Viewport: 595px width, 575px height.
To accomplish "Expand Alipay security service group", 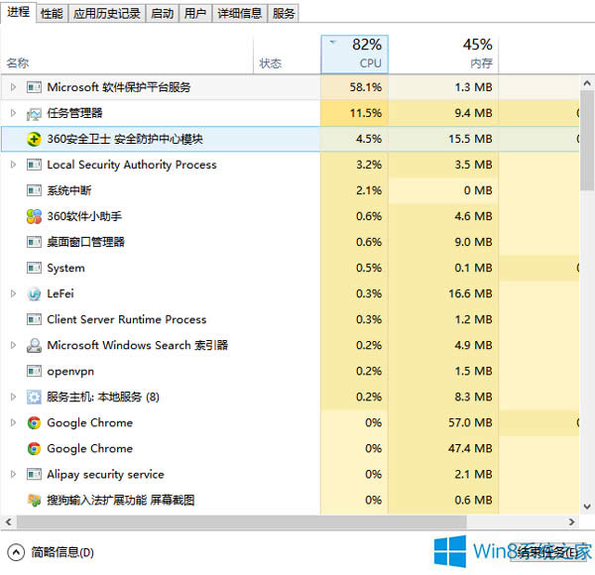I will pyautogui.click(x=13, y=474).
